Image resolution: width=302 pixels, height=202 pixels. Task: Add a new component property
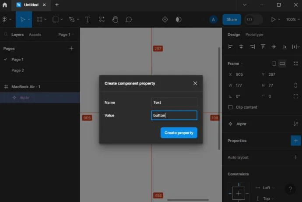point(295,141)
